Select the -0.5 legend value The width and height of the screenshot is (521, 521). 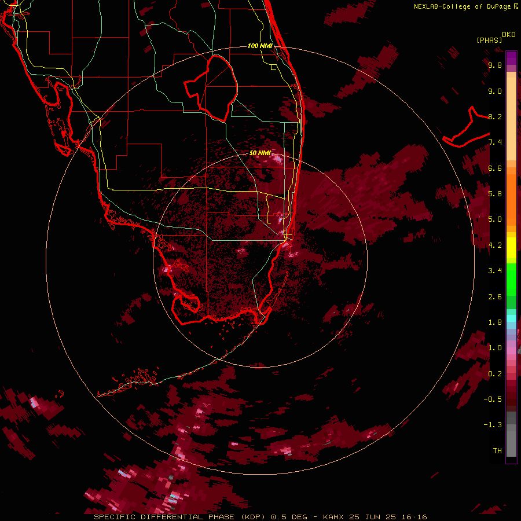493,399
